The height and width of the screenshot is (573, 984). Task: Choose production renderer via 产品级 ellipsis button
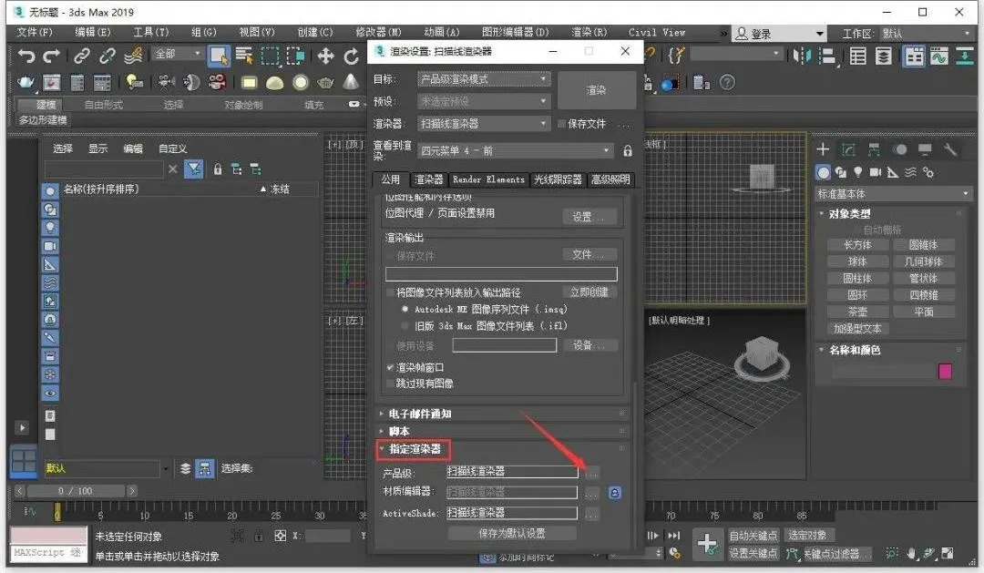click(591, 472)
